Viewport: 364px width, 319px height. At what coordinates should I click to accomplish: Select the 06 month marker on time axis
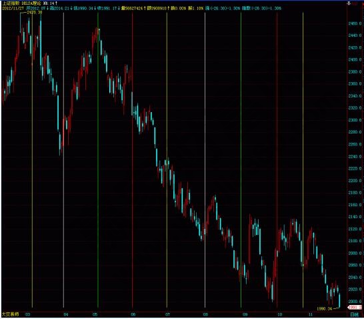[x=133, y=314]
